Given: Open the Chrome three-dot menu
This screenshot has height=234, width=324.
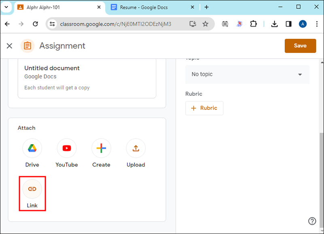Looking at the screenshot, I should (x=317, y=24).
